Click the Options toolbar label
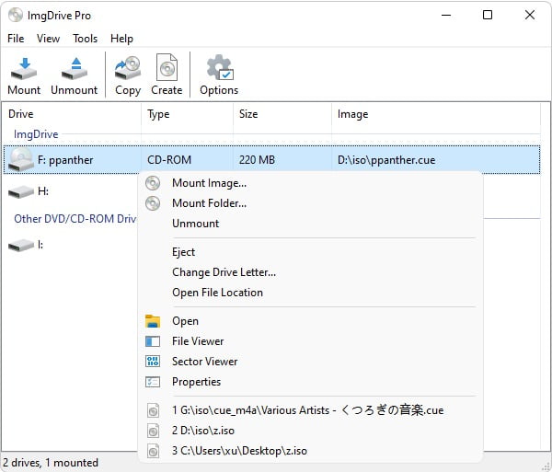Image resolution: width=552 pixels, height=472 pixels. coord(219,90)
